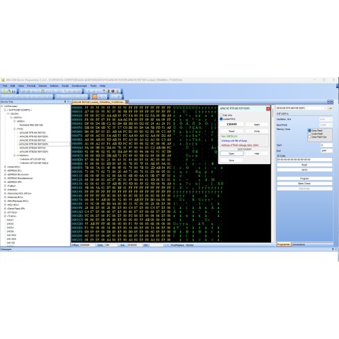Collapse the DASH tree node
Image resolution: width=339 pixels, height=339 pixels.
[8, 114]
